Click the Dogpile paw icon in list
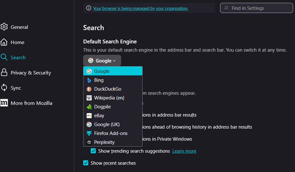 point(89,107)
